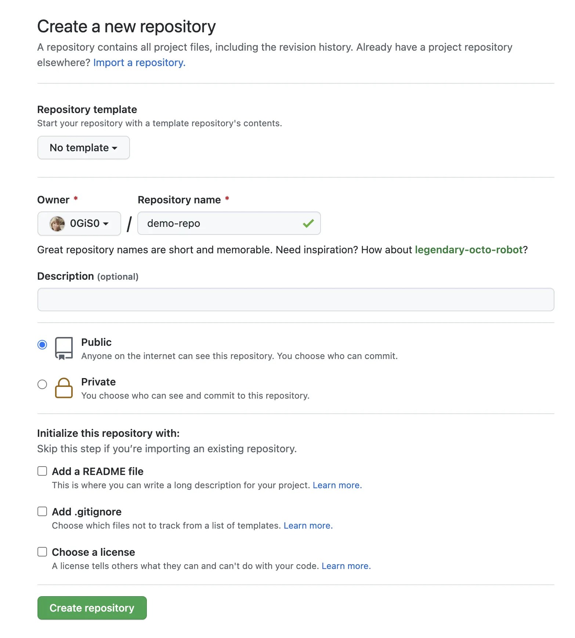The image size is (575, 638).
Task: Check the Add a README file box
Action: [42, 471]
